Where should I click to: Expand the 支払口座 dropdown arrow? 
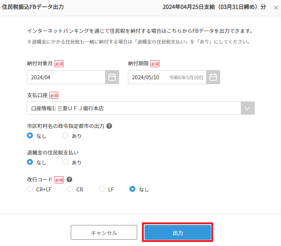pyautogui.click(x=247, y=108)
